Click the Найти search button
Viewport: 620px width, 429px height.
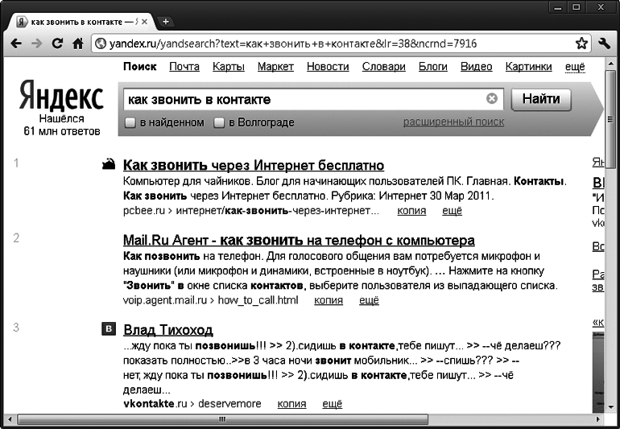tap(541, 99)
